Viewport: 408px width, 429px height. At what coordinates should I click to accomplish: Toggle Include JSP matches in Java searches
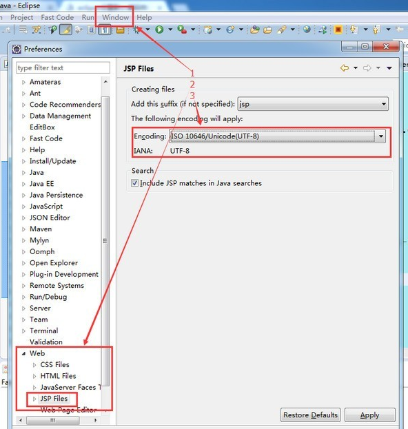coord(134,182)
